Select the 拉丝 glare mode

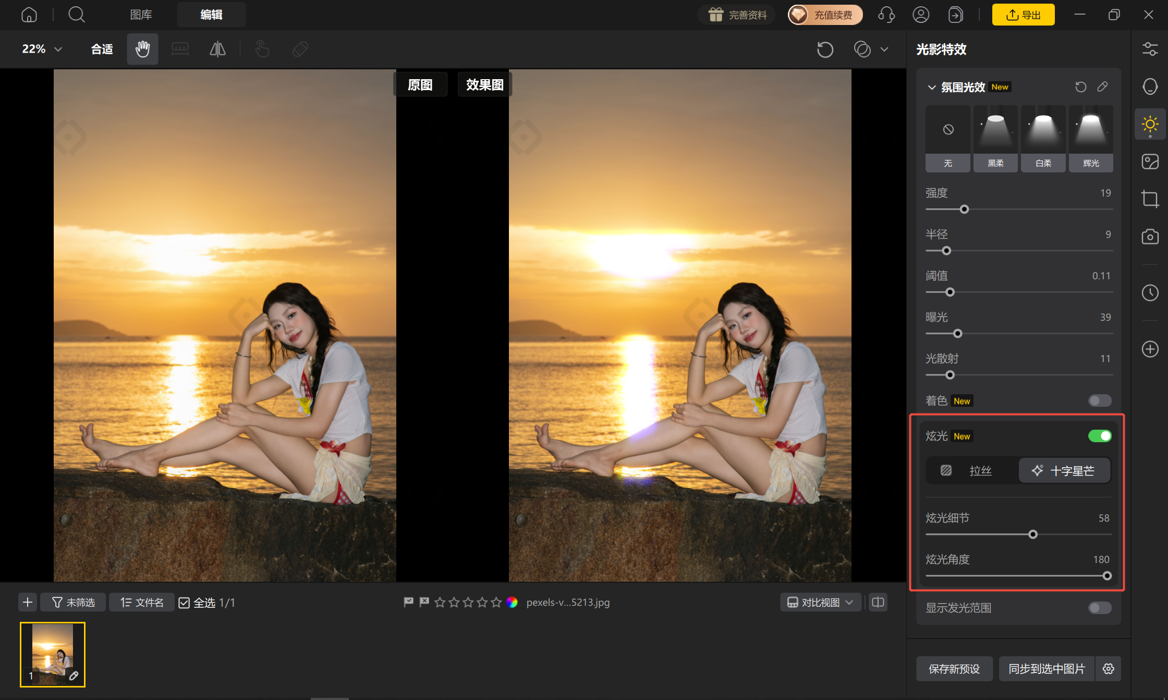pyautogui.click(x=972, y=471)
